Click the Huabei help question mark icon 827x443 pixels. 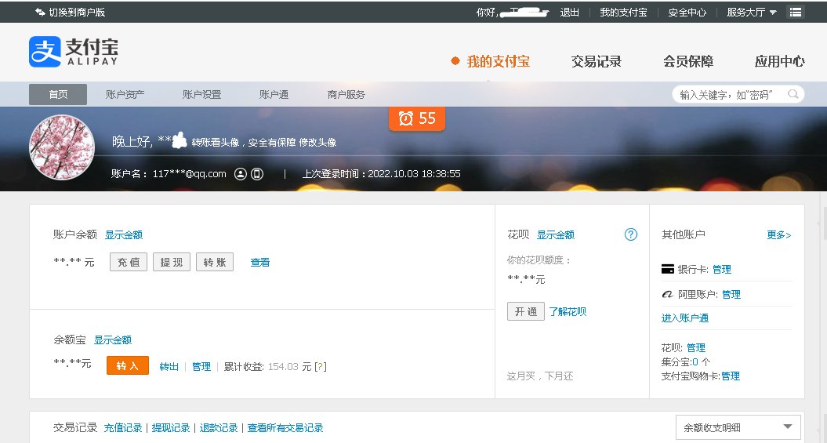pyautogui.click(x=631, y=234)
